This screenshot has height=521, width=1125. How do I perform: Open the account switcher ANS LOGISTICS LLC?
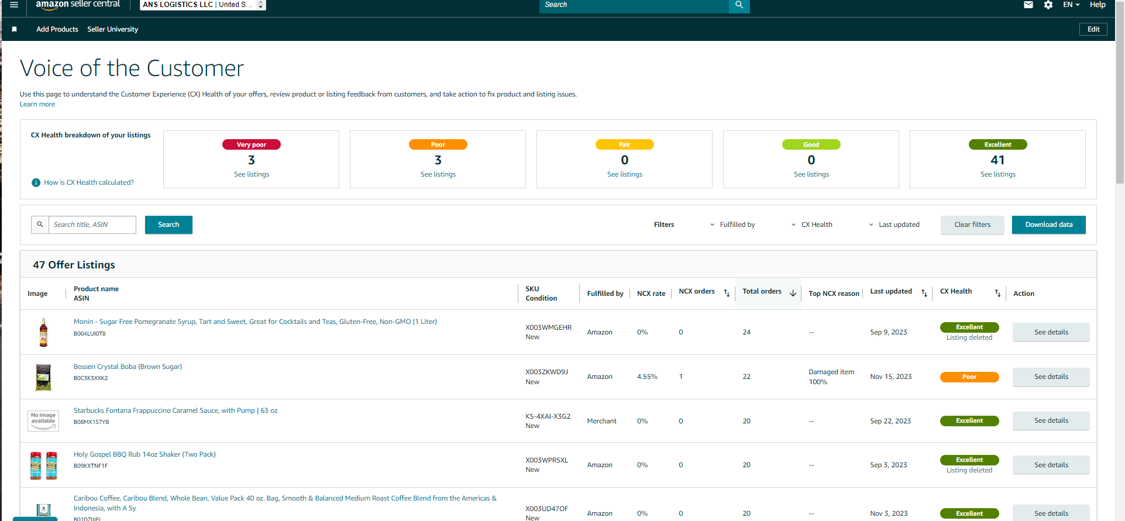[x=203, y=5]
